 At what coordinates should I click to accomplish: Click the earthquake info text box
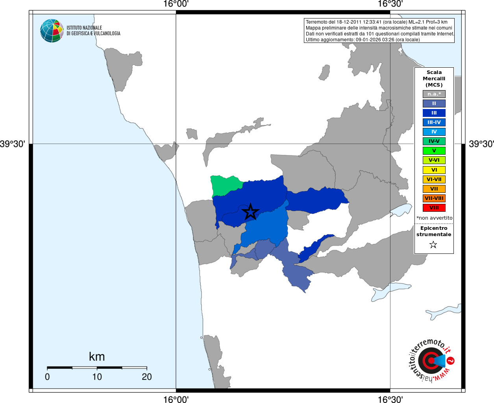379,31
